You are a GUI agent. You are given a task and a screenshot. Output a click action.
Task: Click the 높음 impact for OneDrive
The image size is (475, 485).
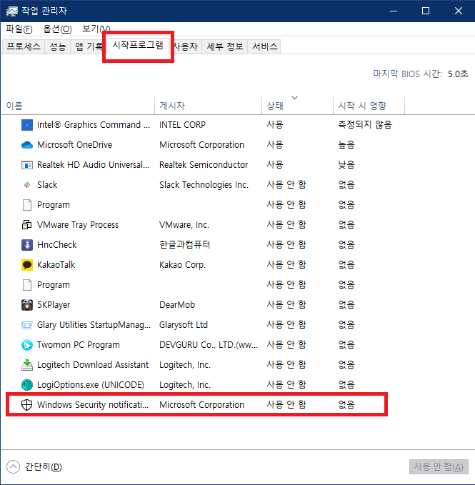tap(346, 145)
